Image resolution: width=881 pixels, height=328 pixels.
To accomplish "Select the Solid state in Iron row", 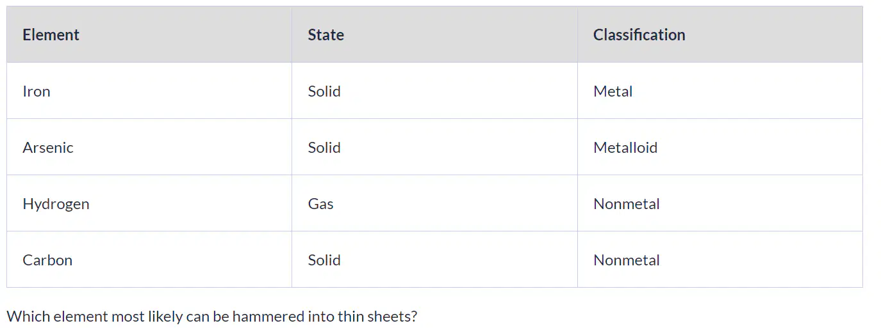I will tap(434, 91).
